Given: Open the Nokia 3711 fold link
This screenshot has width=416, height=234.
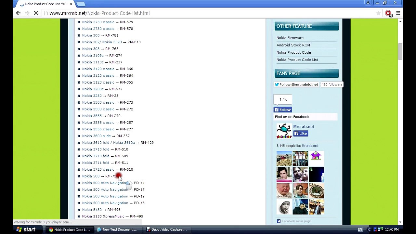Looking at the screenshot, I should coord(96,163).
